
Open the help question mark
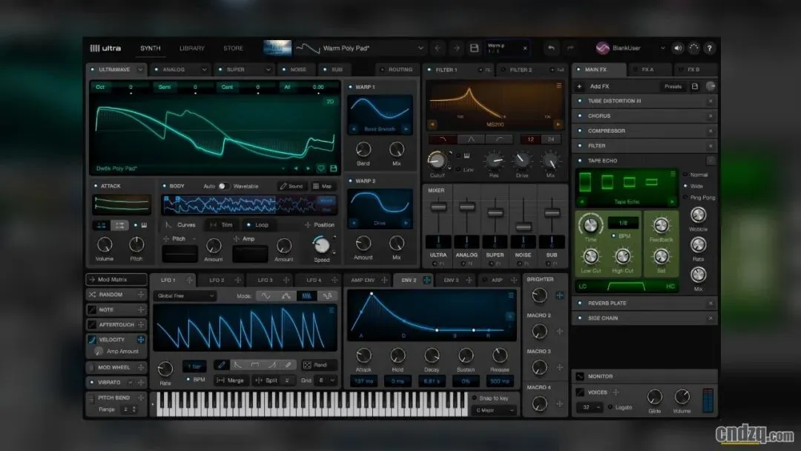[710, 48]
